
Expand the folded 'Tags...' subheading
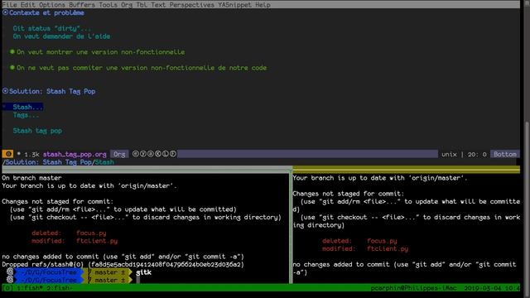pos(26,115)
